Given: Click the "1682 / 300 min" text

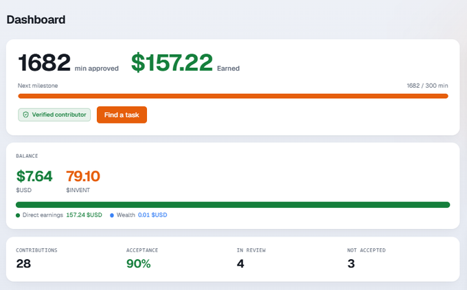Looking at the screenshot, I should tap(427, 86).
